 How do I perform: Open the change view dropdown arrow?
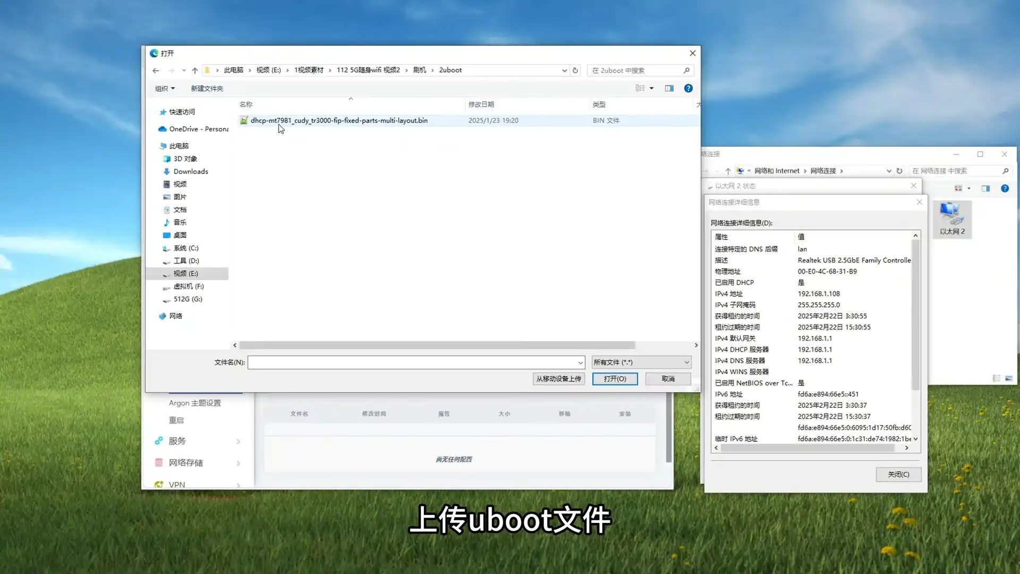click(x=652, y=88)
